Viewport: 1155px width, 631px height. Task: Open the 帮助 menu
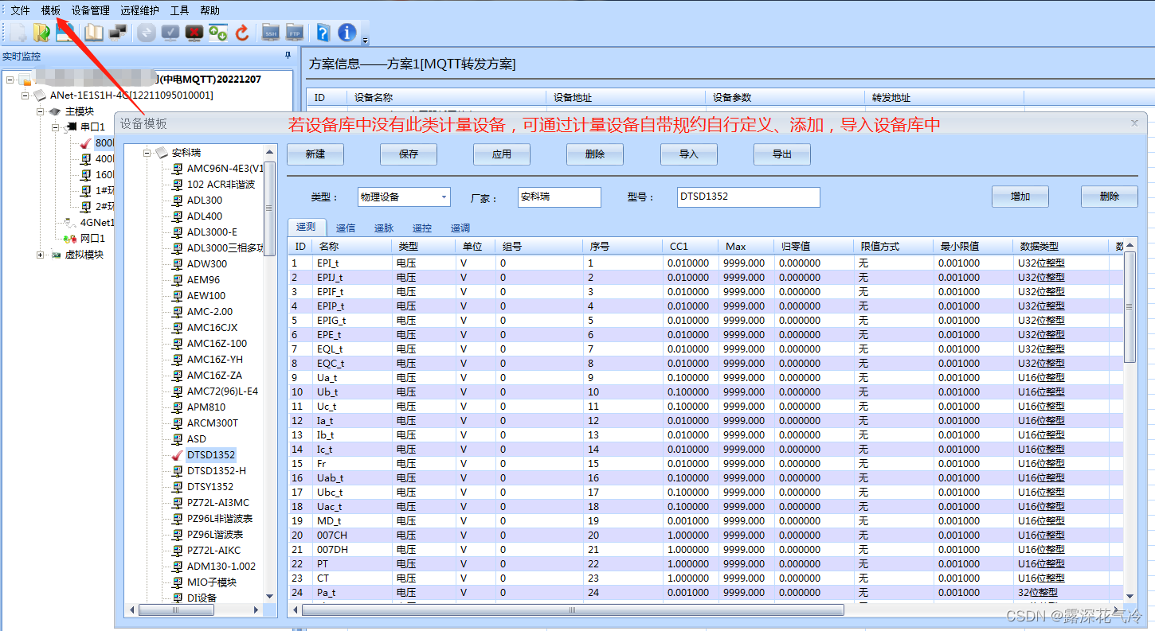tap(210, 10)
